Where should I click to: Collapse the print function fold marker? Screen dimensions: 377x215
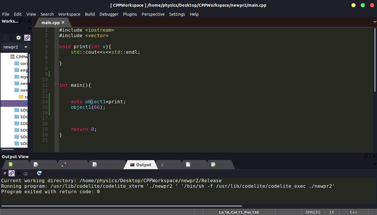coord(57,46)
